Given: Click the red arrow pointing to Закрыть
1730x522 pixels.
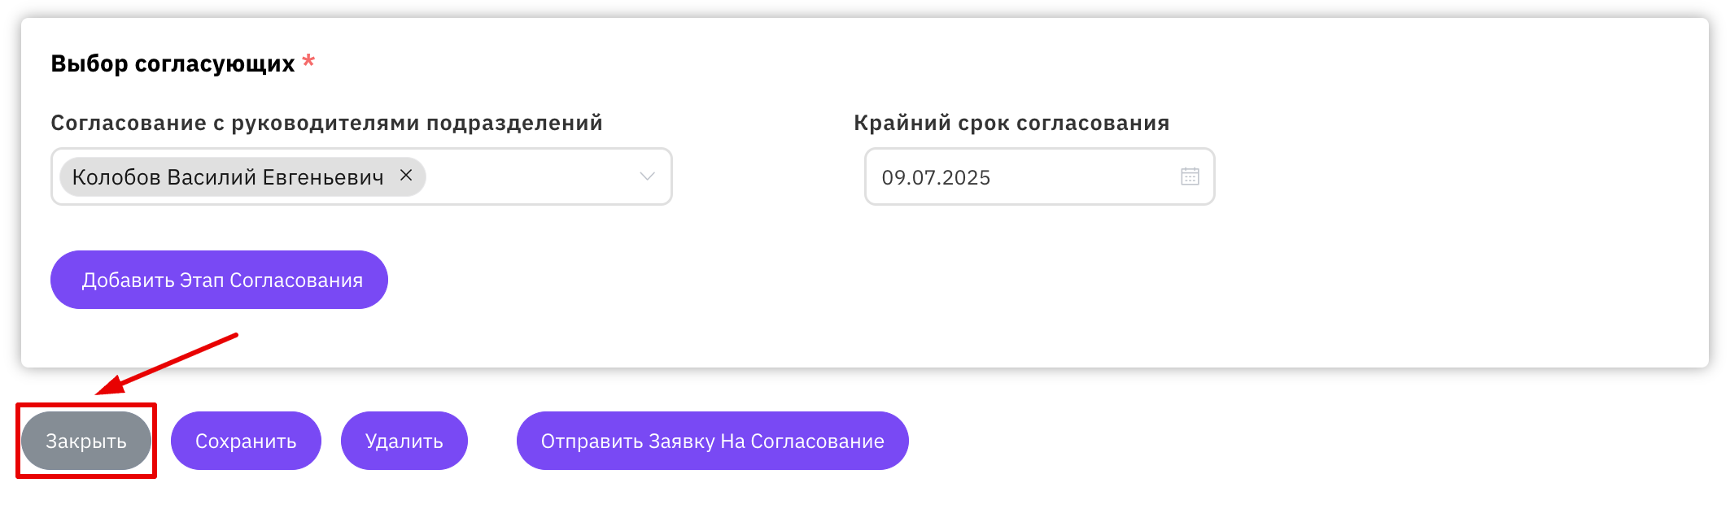Looking at the screenshot, I should pos(167,363).
